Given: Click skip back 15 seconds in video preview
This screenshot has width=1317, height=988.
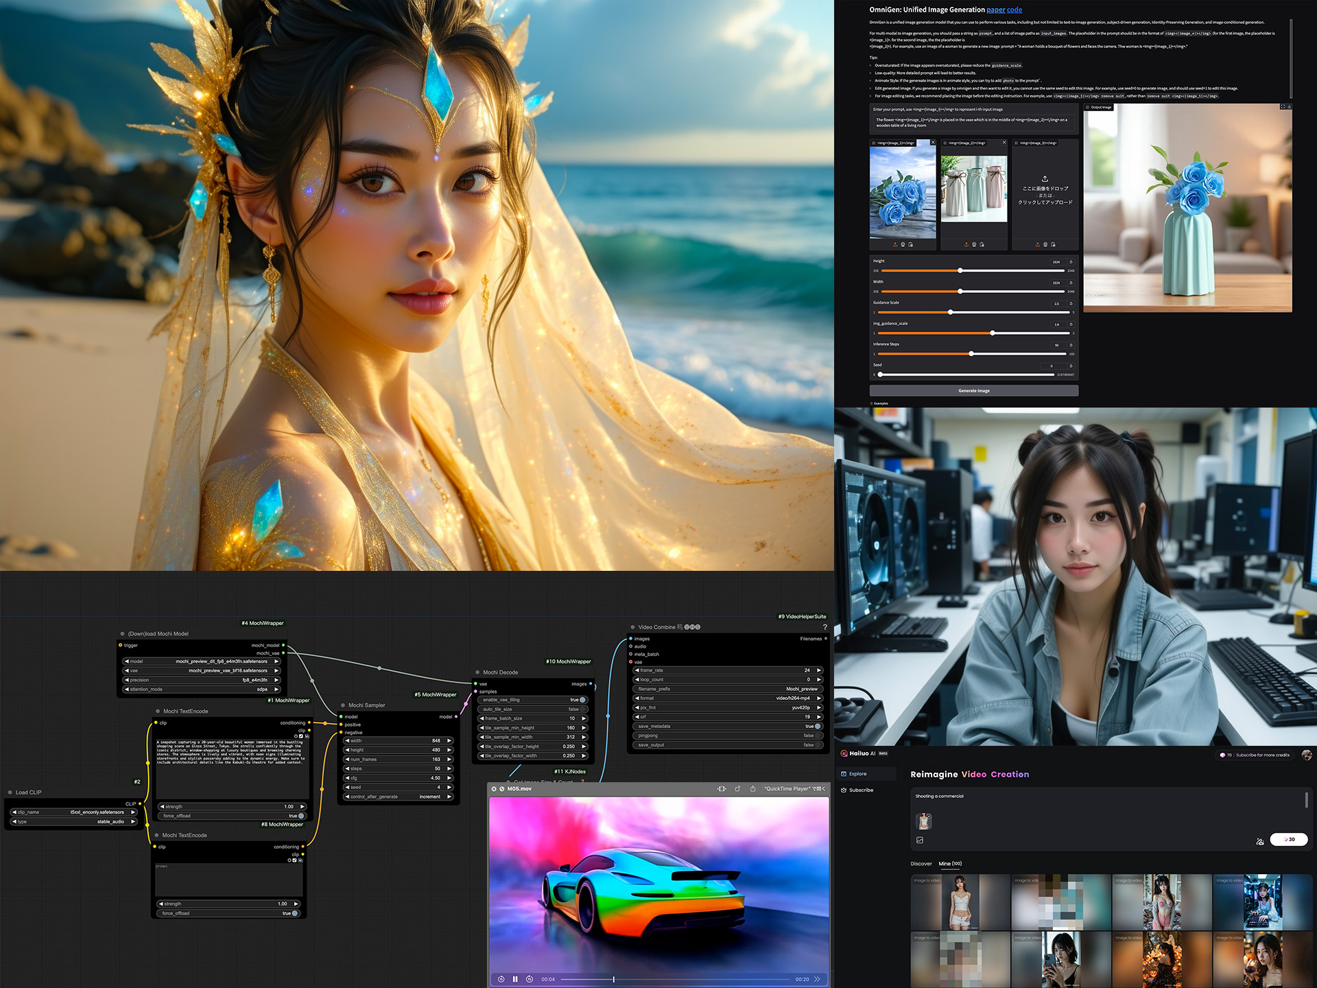Looking at the screenshot, I should click(501, 979).
